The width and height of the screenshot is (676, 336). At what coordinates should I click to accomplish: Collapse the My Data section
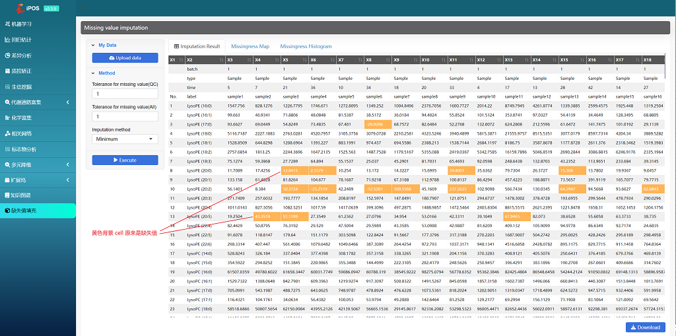93,46
